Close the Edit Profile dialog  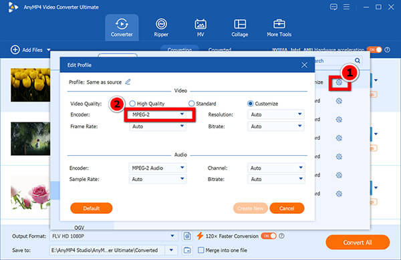[304, 65]
